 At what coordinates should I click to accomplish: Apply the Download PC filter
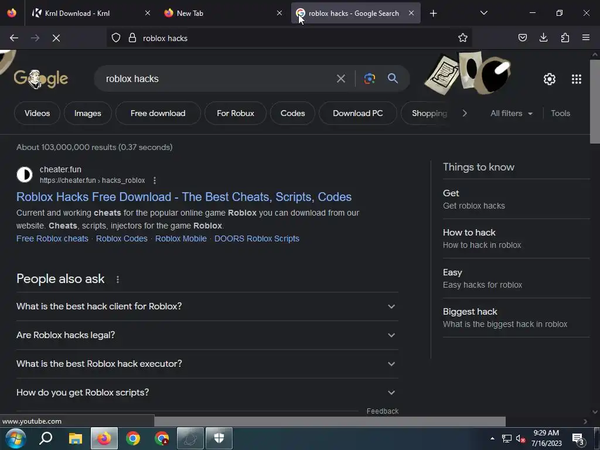tap(358, 113)
